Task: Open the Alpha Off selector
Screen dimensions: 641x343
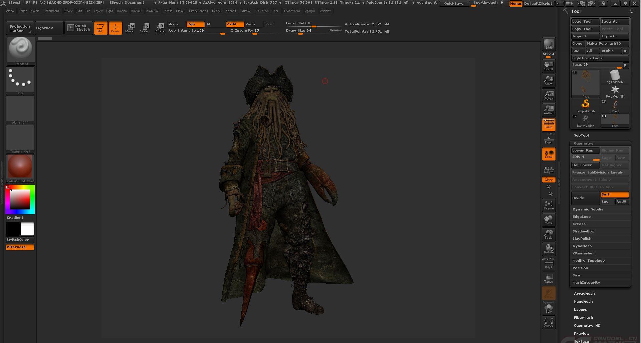Action: pos(20,110)
